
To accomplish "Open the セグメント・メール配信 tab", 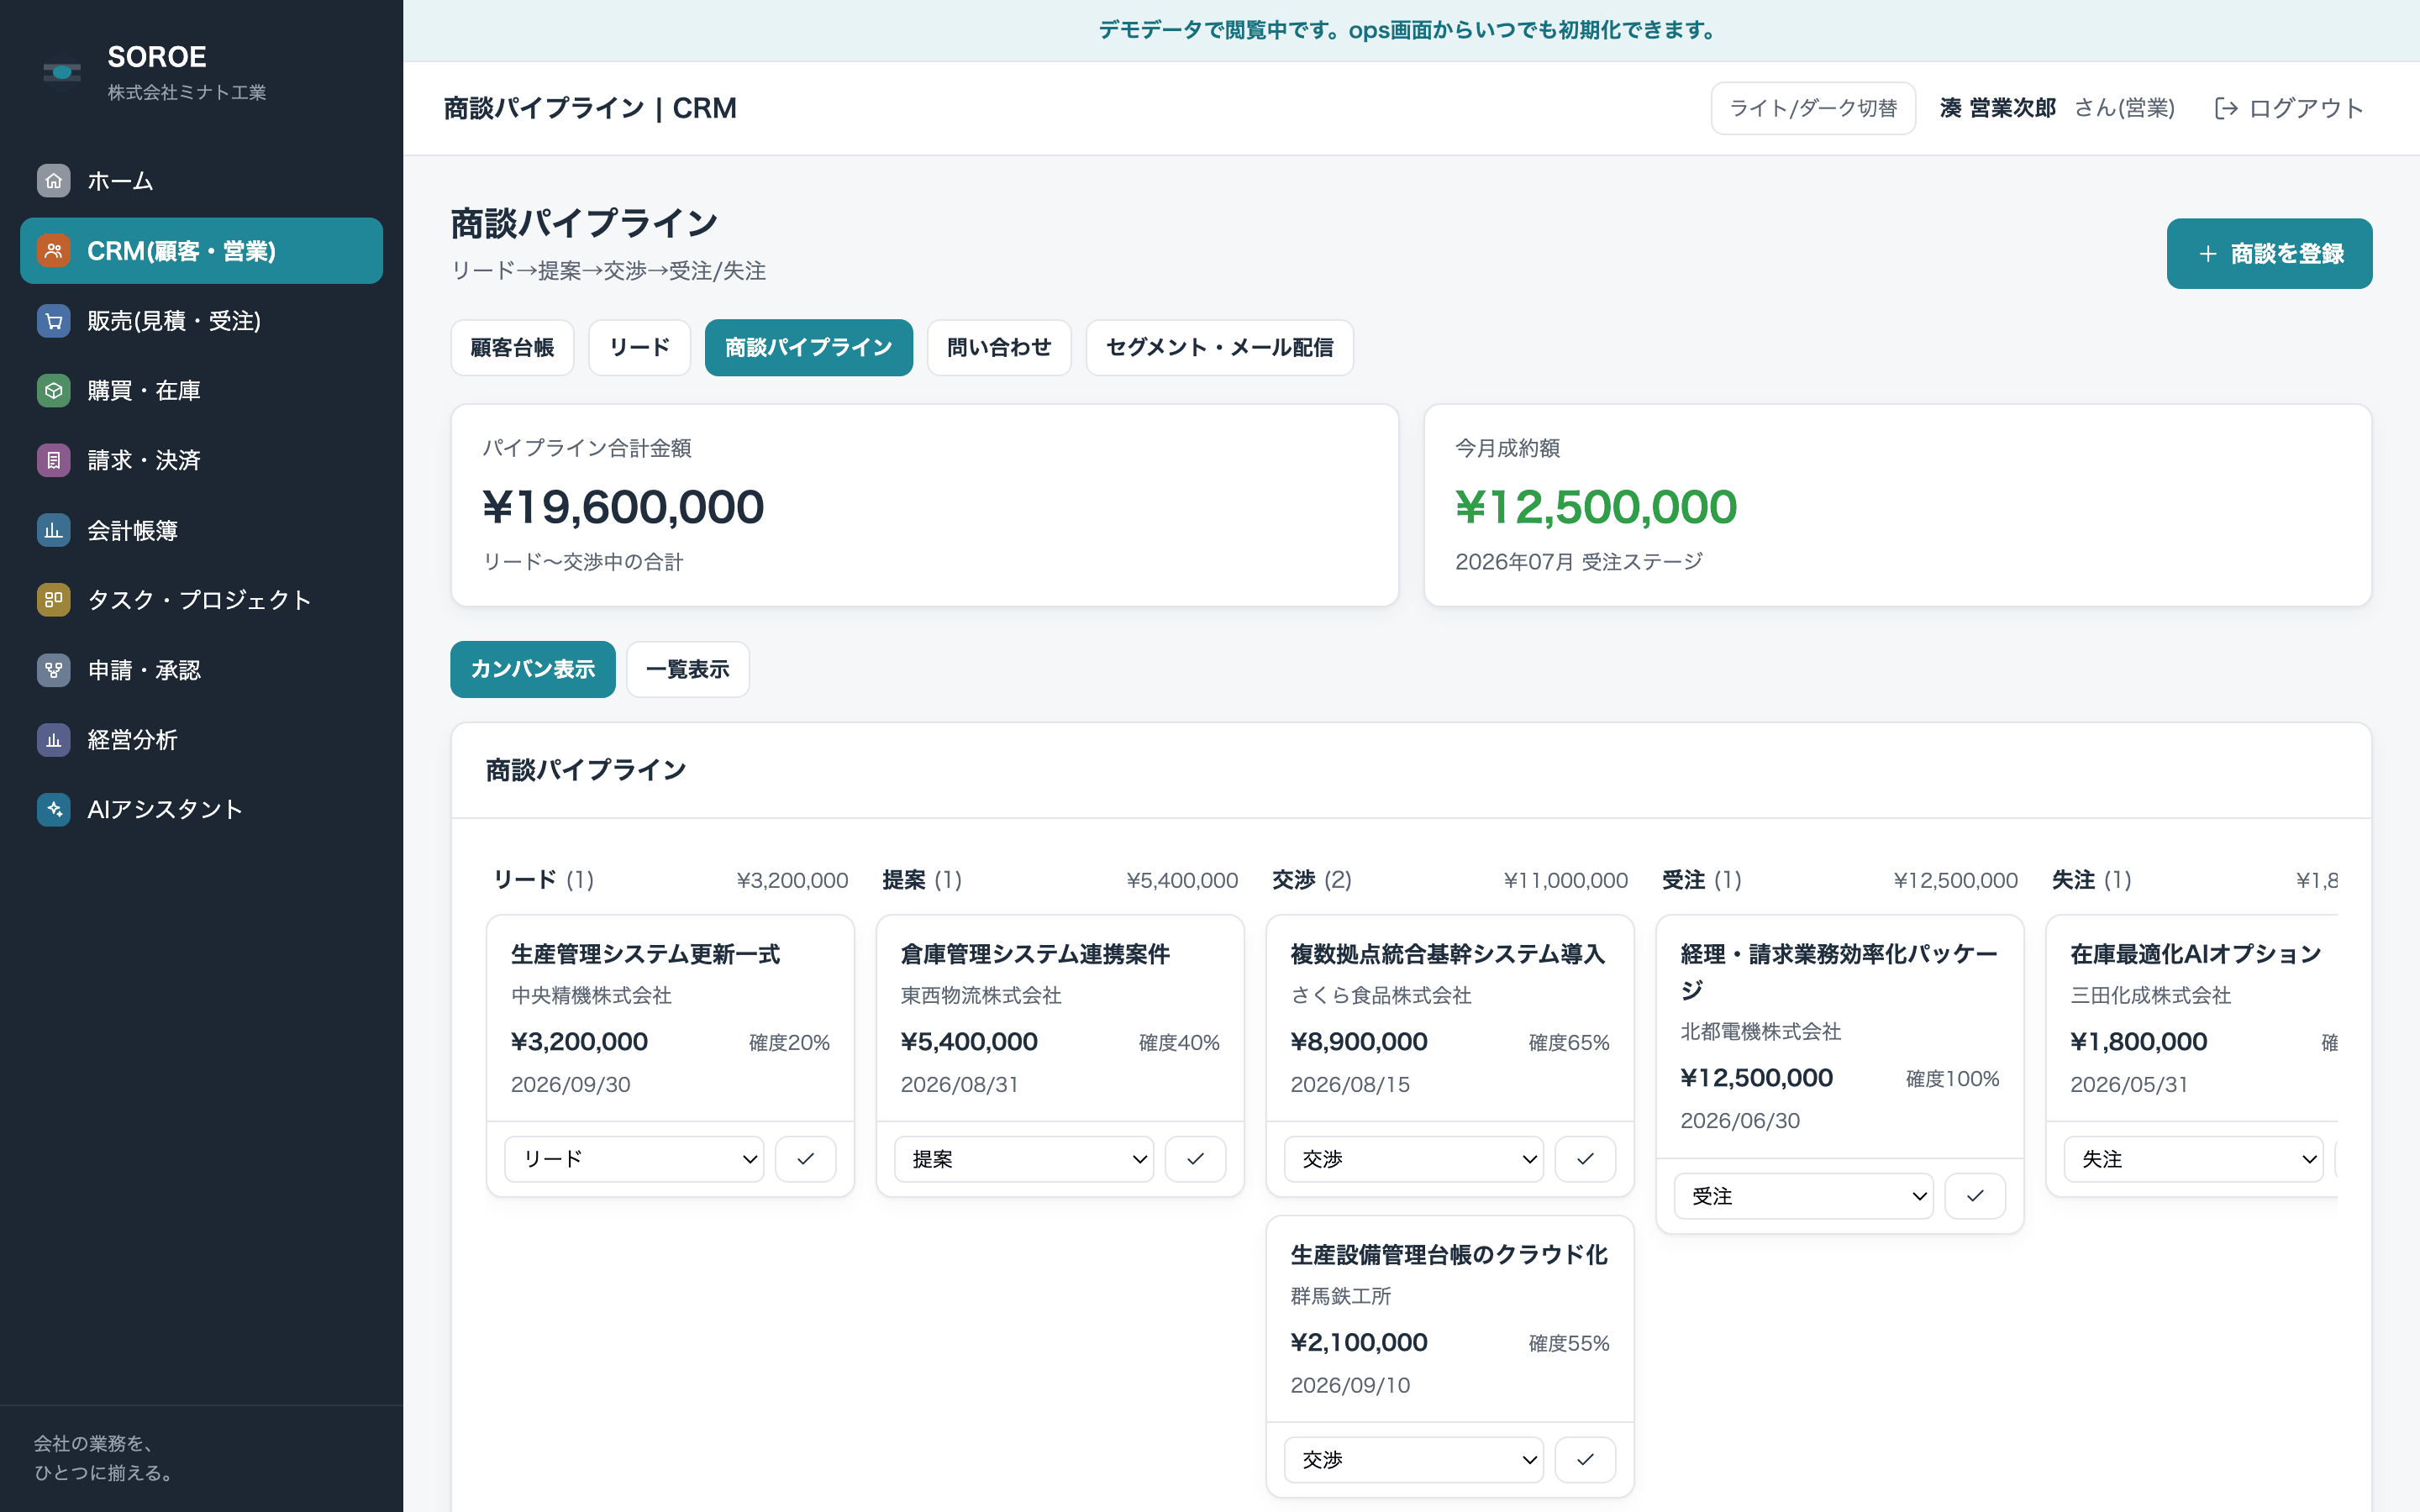I will coord(1220,347).
